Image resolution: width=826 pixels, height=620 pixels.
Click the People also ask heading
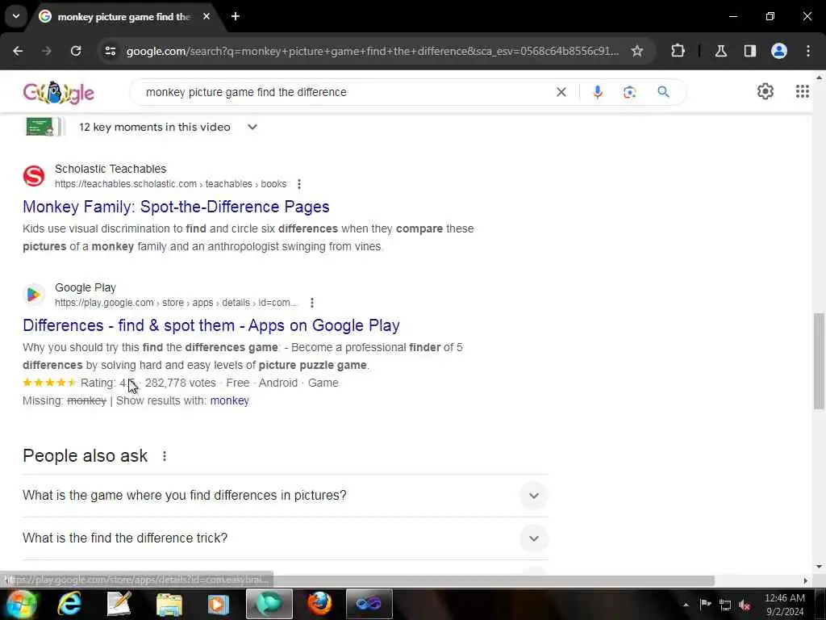pyautogui.click(x=86, y=456)
